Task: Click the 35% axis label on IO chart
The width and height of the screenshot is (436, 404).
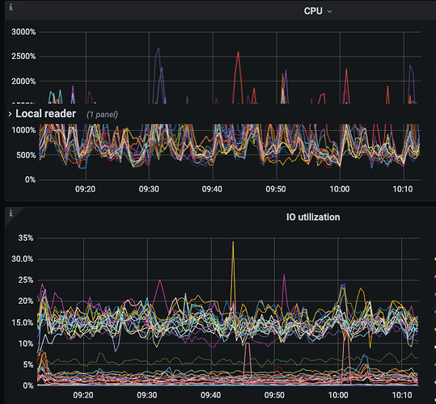Action: click(x=26, y=238)
